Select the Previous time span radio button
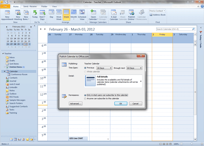This screenshot has height=146, width=204. [x=85, y=68]
